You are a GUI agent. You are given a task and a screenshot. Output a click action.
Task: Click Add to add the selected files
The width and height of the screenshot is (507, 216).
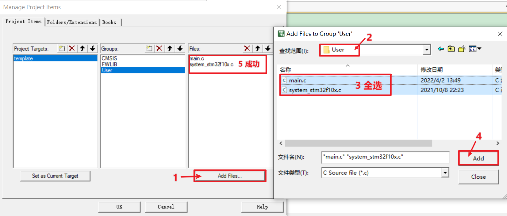click(478, 158)
